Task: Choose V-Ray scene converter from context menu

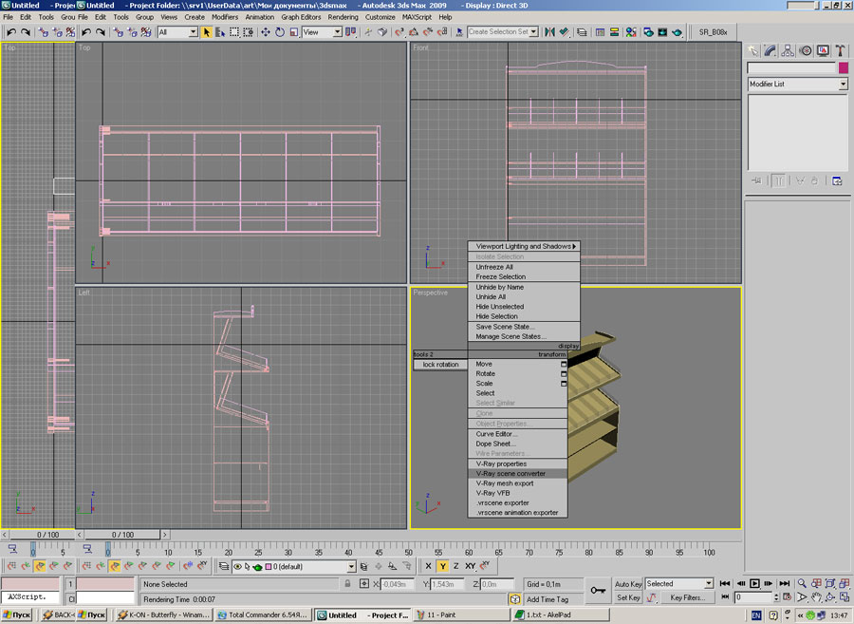Action: click(518, 474)
